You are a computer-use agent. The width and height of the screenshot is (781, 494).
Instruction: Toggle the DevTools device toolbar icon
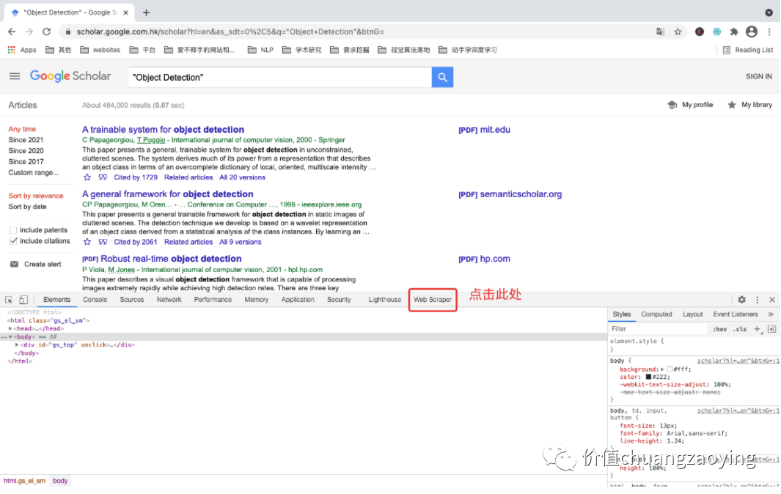point(23,300)
